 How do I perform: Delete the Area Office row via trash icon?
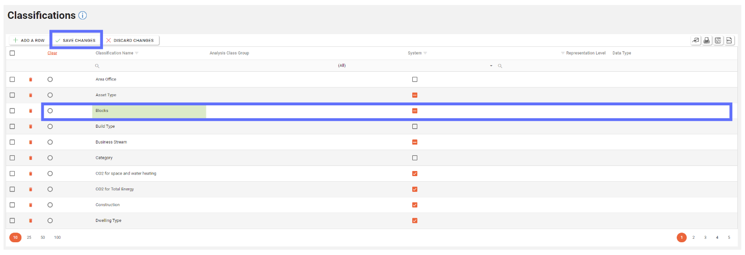pyautogui.click(x=31, y=79)
